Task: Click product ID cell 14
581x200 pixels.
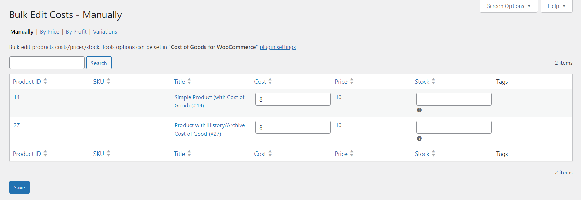Action: 17,97
